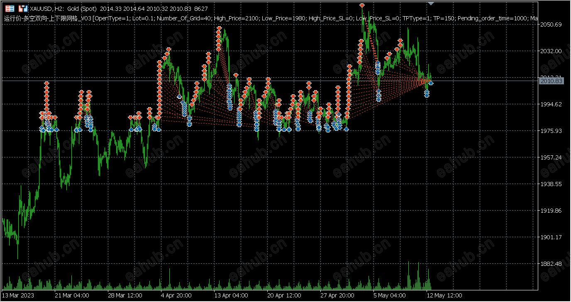Click the volume value 8627
The image size is (571, 302).
click(200, 9)
